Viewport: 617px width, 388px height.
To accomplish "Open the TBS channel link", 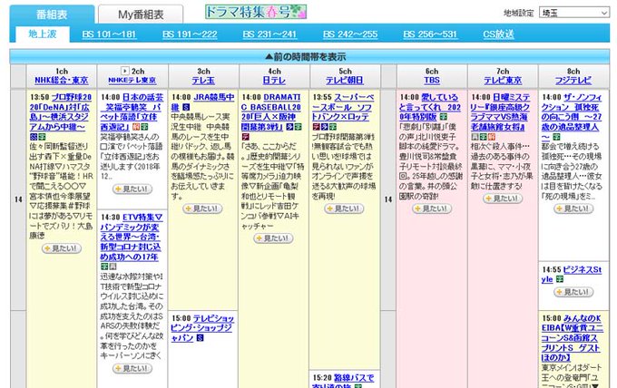I will [x=432, y=80].
